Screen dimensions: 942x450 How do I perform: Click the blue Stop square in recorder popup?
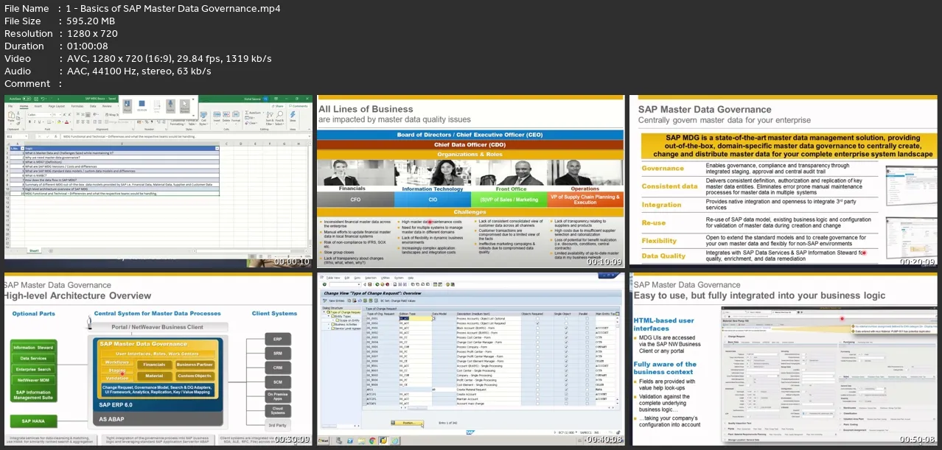142,104
